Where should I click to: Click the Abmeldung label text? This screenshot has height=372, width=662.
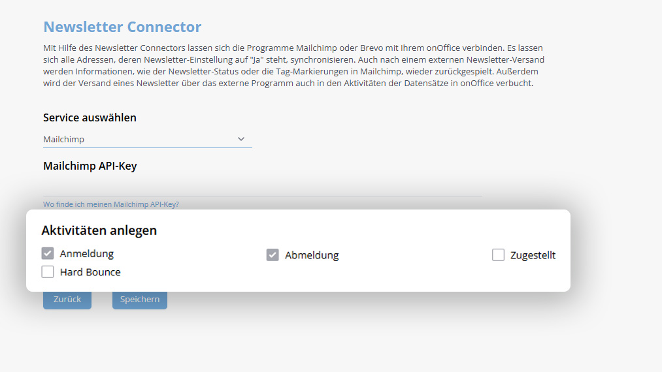point(312,255)
